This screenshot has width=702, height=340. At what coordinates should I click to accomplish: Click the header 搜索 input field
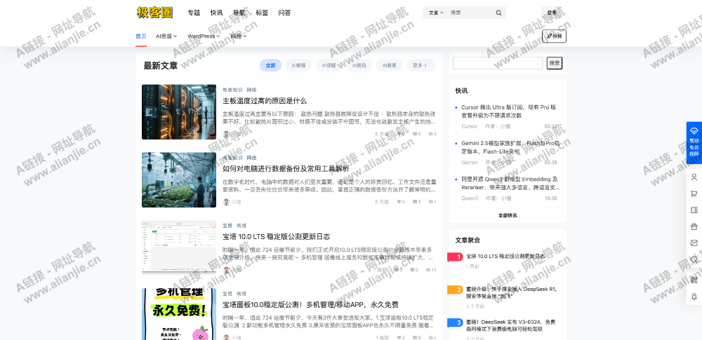click(x=470, y=13)
